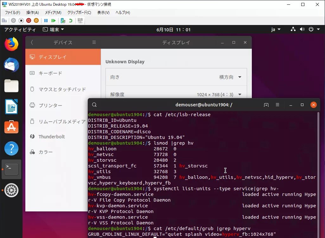
Task: Close the terminal with orange button
Action: pyautogui.click(x=313, y=105)
